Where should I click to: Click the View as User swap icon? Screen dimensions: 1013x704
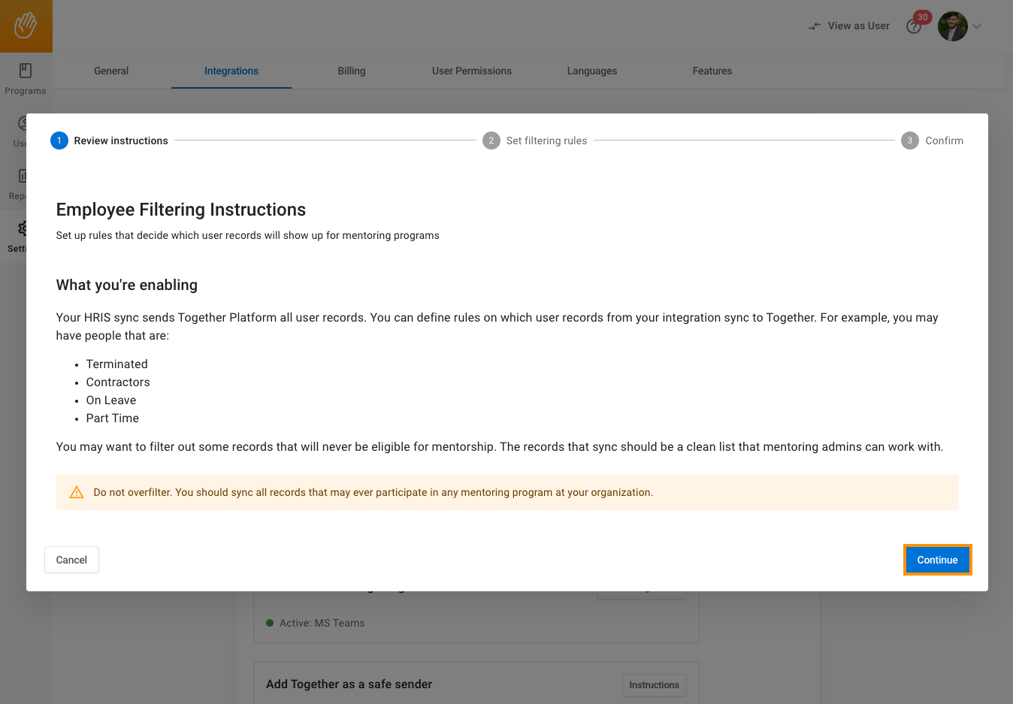(814, 26)
